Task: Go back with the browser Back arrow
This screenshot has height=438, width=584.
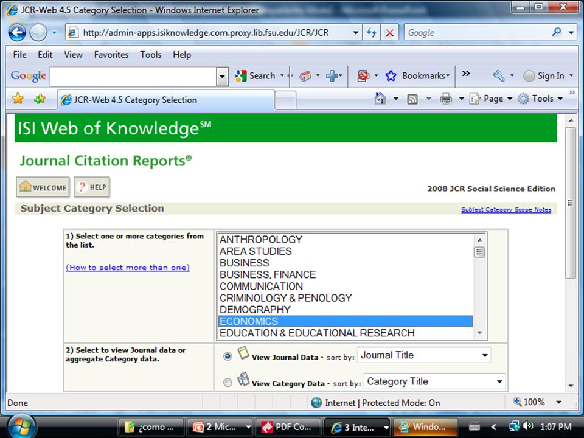Action: [17, 33]
